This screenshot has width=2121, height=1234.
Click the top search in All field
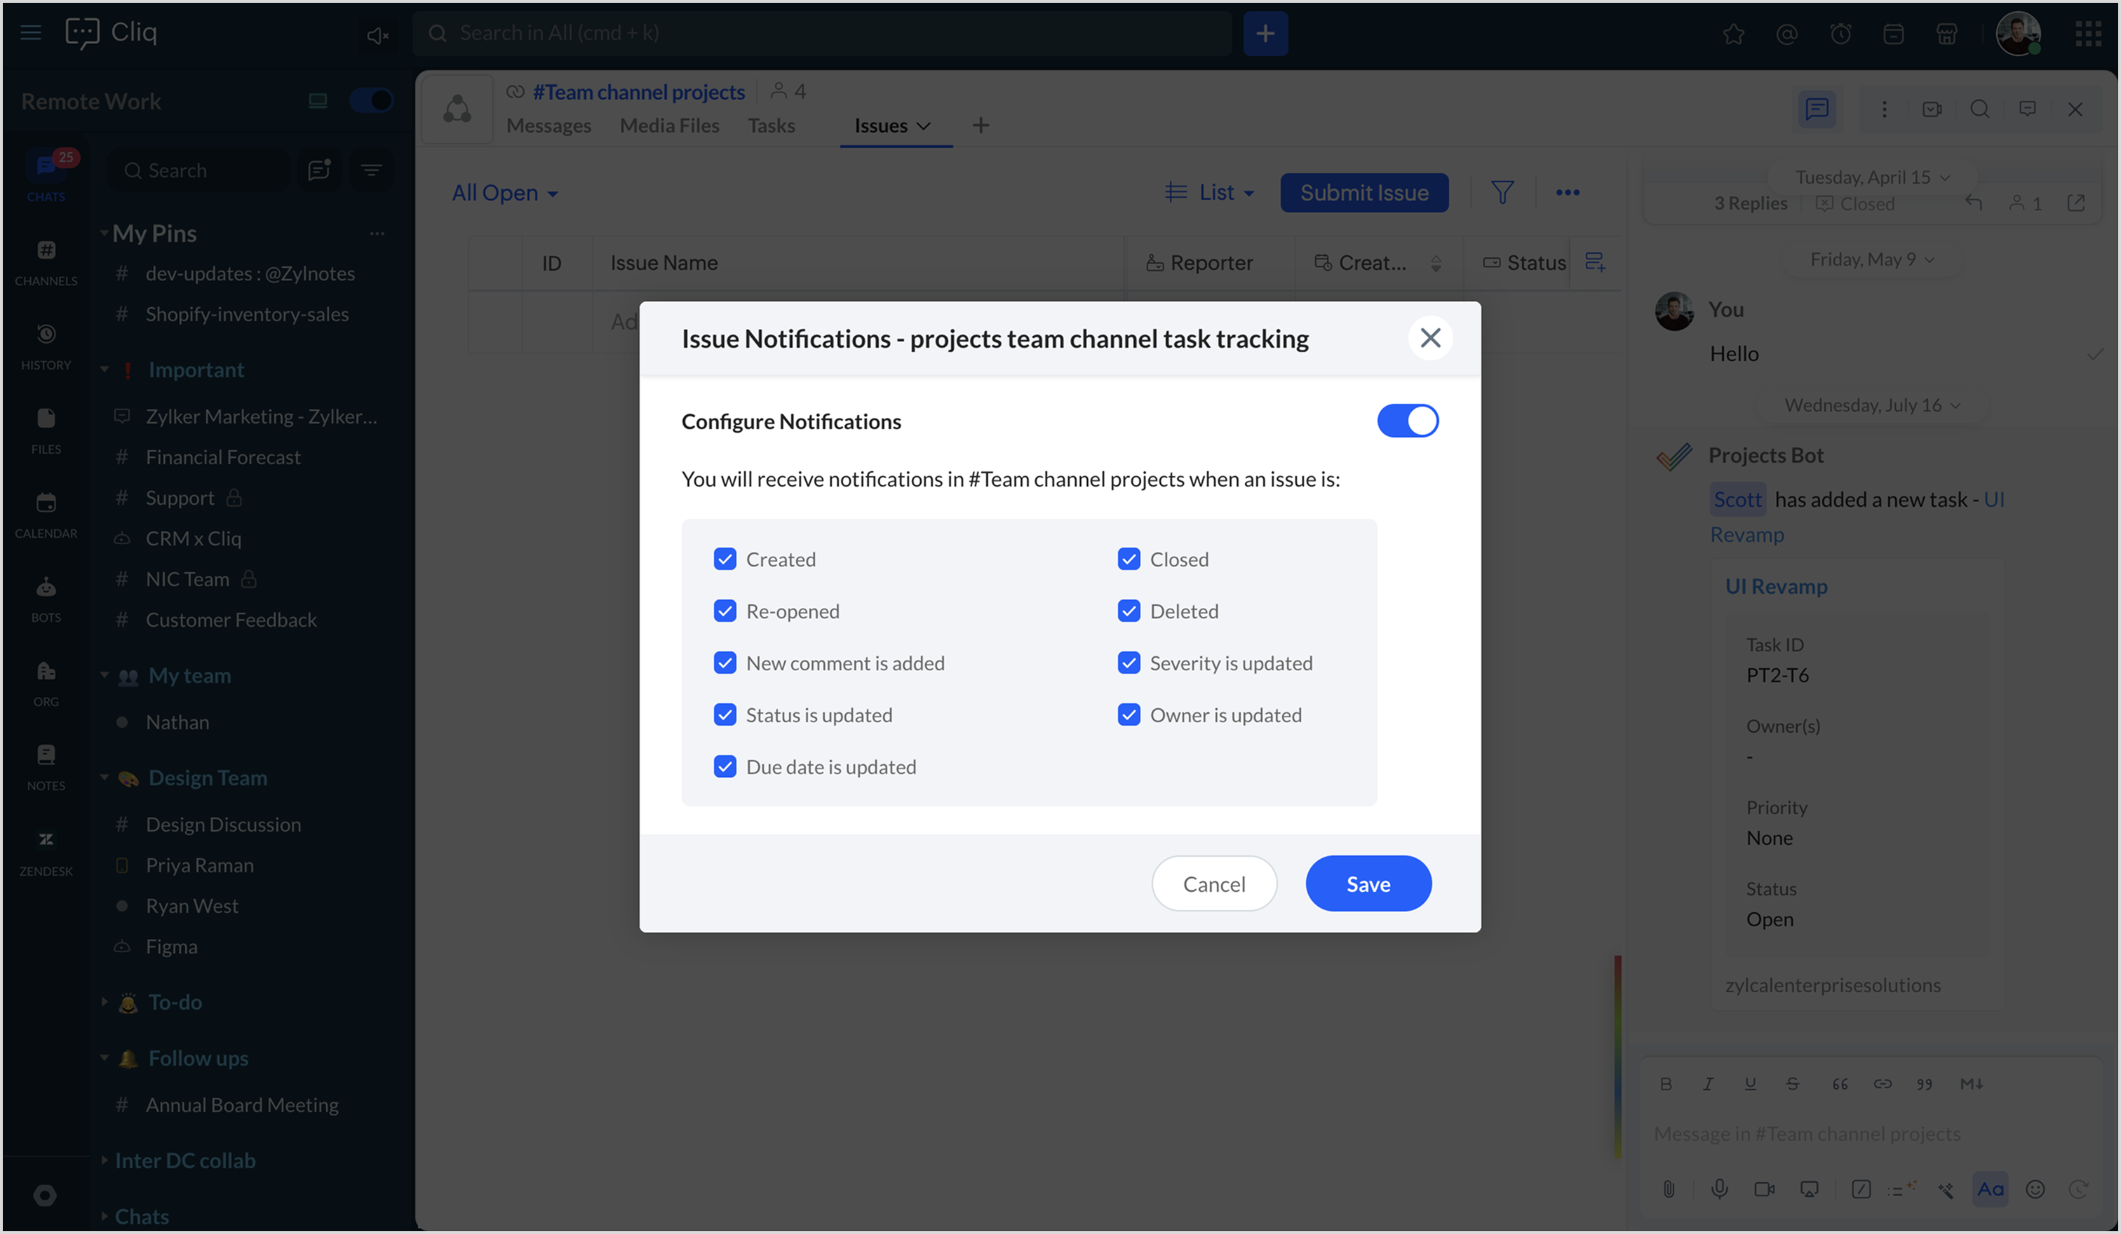[x=821, y=33]
